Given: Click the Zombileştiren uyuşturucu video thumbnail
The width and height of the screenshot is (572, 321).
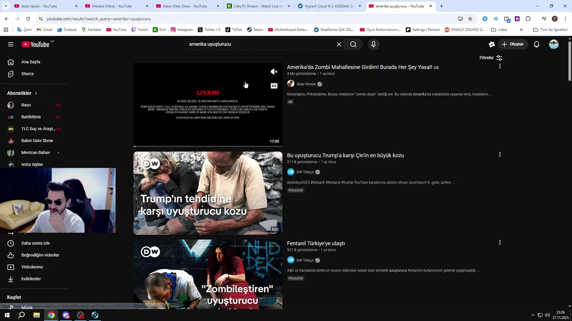Looking at the screenshot, I should 208,275.
